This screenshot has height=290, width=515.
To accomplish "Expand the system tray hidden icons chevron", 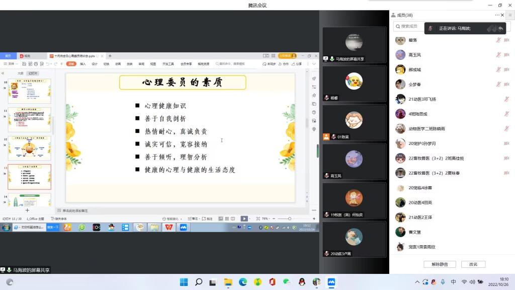I will pyautogui.click(x=417, y=282).
